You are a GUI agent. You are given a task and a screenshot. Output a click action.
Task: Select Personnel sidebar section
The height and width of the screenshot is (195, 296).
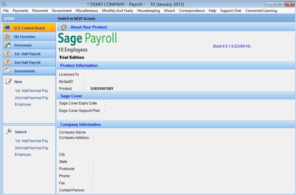pos(29,45)
